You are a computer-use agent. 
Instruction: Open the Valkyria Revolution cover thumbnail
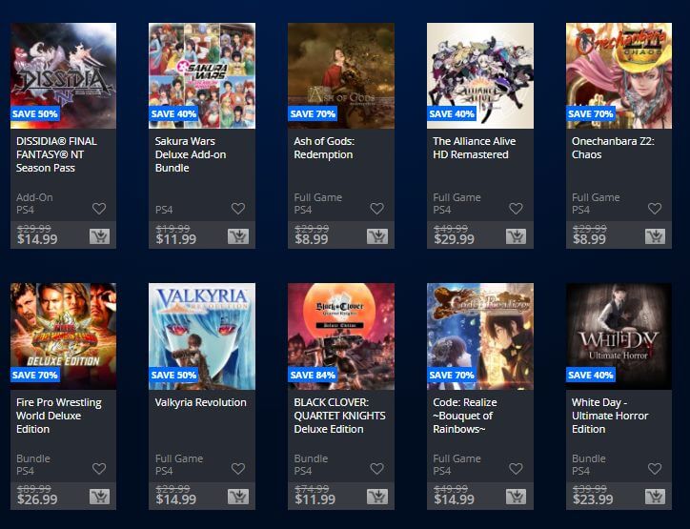click(x=202, y=336)
